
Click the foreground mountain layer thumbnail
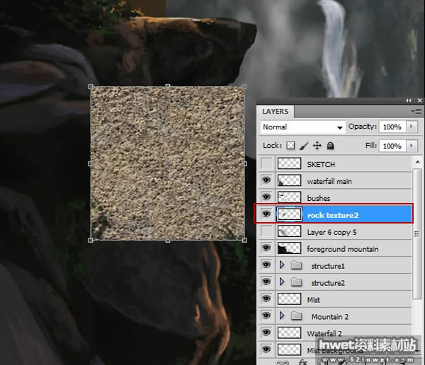[x=289, y=248]
